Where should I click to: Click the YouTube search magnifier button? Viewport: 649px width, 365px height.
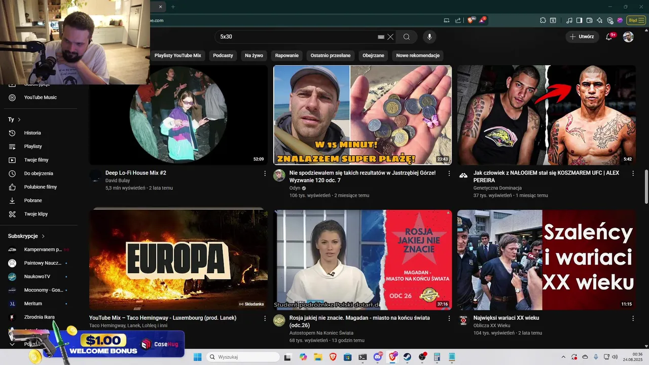click(x=407, y=36)
